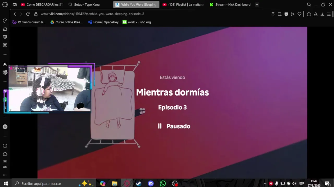This screenshot has height=187, width=334.
Task: Open the GX sidebar button
Action: 5,167
